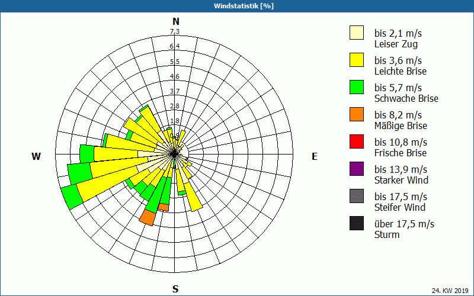
Task: Click the N compass label
Action: 176,21
